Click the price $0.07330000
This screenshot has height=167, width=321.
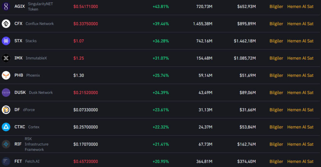(86, 110)
